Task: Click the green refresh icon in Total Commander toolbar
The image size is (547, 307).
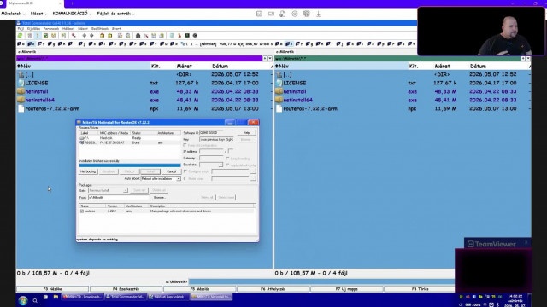Action: [x=21, y=36]
